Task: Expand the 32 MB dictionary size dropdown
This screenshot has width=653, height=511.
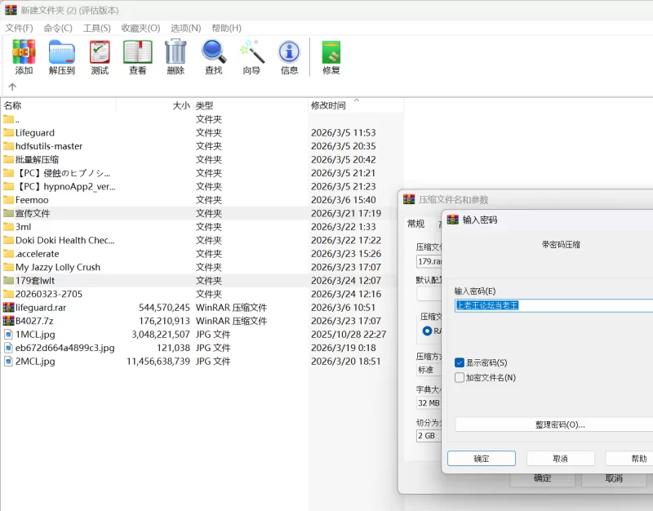Action: (x=428, y=403)
